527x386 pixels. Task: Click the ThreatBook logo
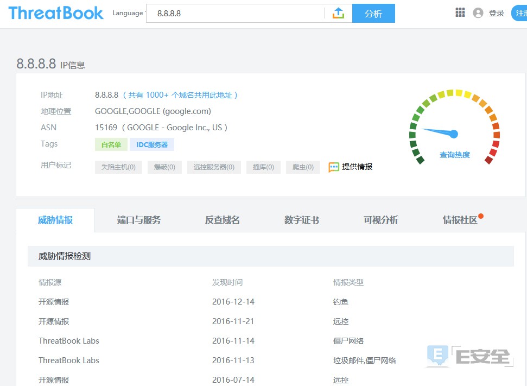coord(56,13)
